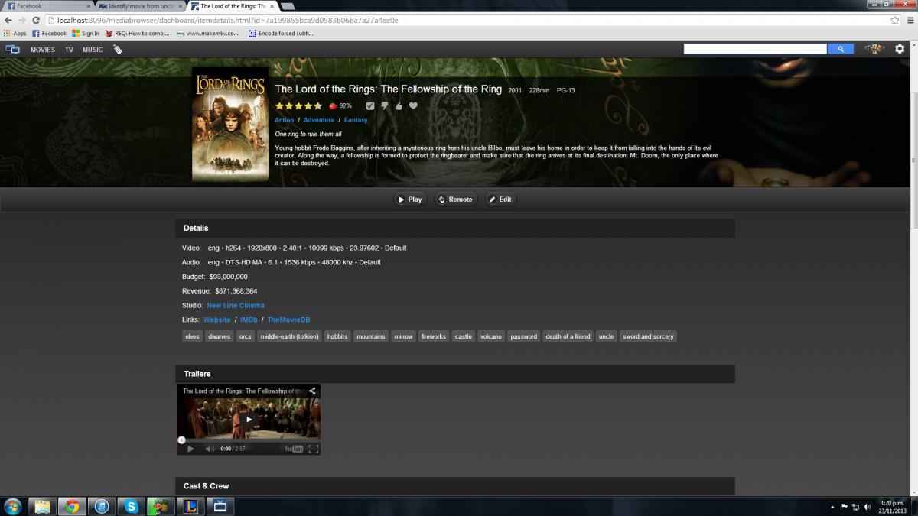Open the Website link
The width and height of the screenshot is (918, 516).
pyautogui.click(x=216, y=320)
